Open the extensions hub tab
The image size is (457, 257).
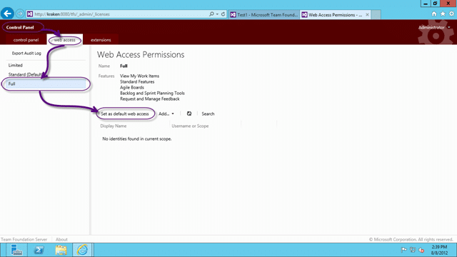click(101, 40)
